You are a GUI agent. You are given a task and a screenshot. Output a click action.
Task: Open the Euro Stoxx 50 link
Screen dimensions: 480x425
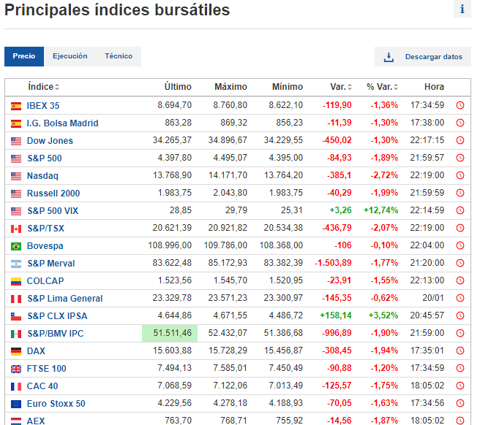click(x=56, y=404)
